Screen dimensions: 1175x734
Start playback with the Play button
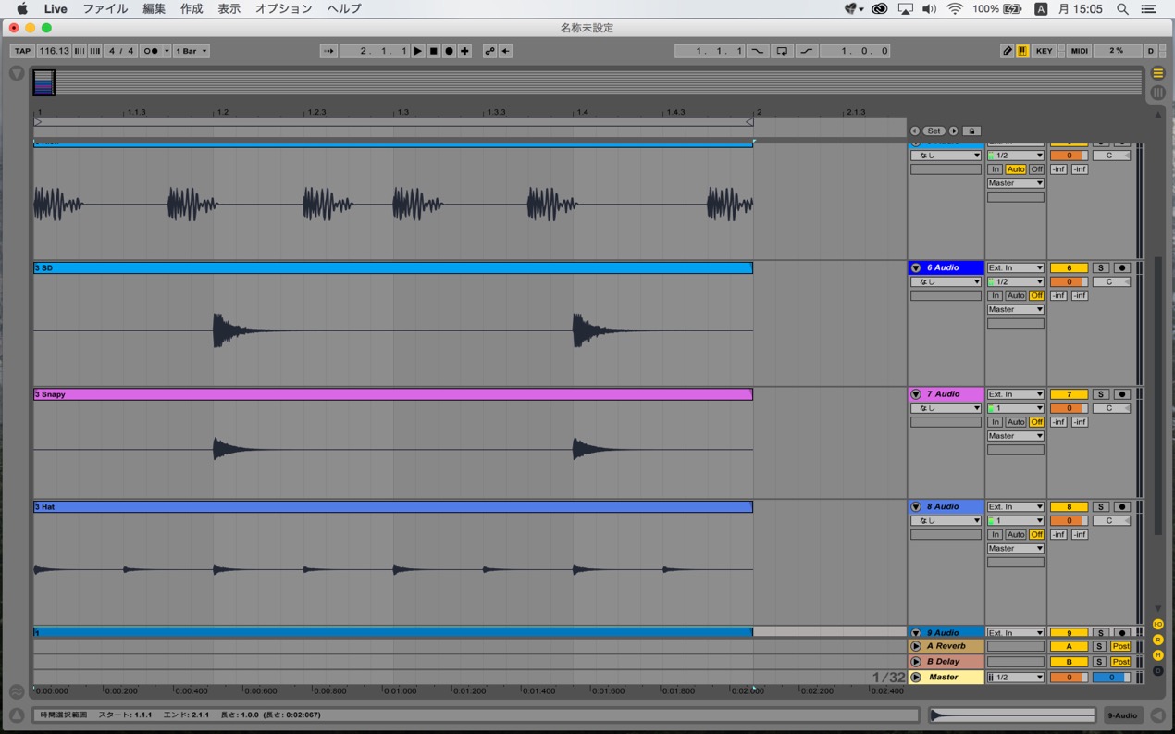(418, 51)
